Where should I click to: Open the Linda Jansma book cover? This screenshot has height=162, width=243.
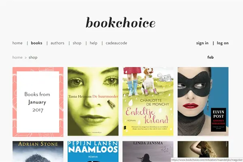(148, 151)
